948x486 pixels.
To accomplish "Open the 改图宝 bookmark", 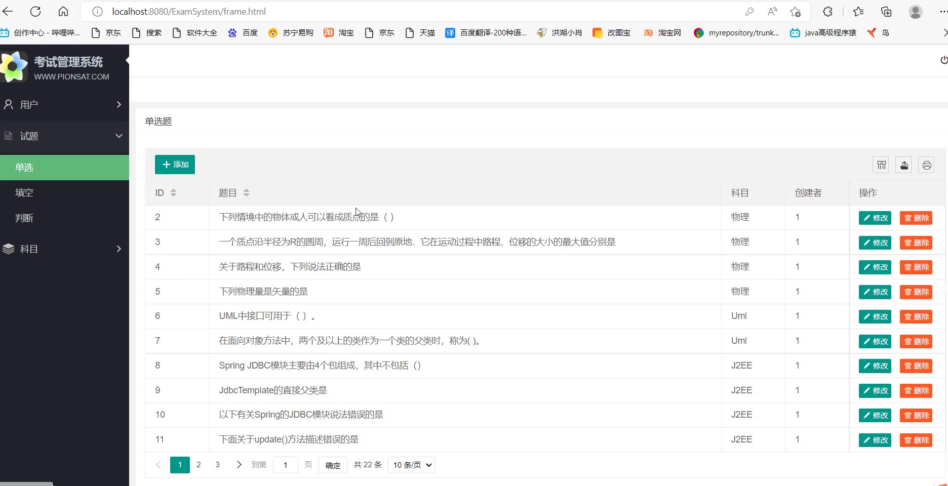I will click(612, 33).
